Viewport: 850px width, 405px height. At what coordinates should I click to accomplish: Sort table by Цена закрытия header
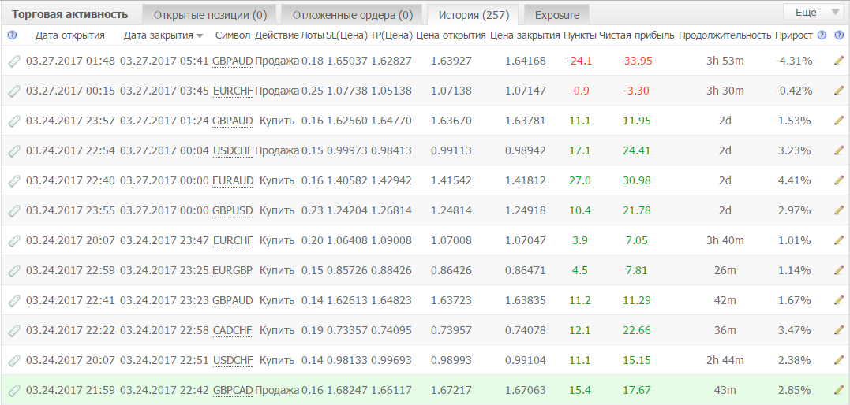[525, 35]
